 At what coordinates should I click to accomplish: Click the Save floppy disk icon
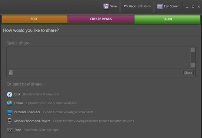106,6
